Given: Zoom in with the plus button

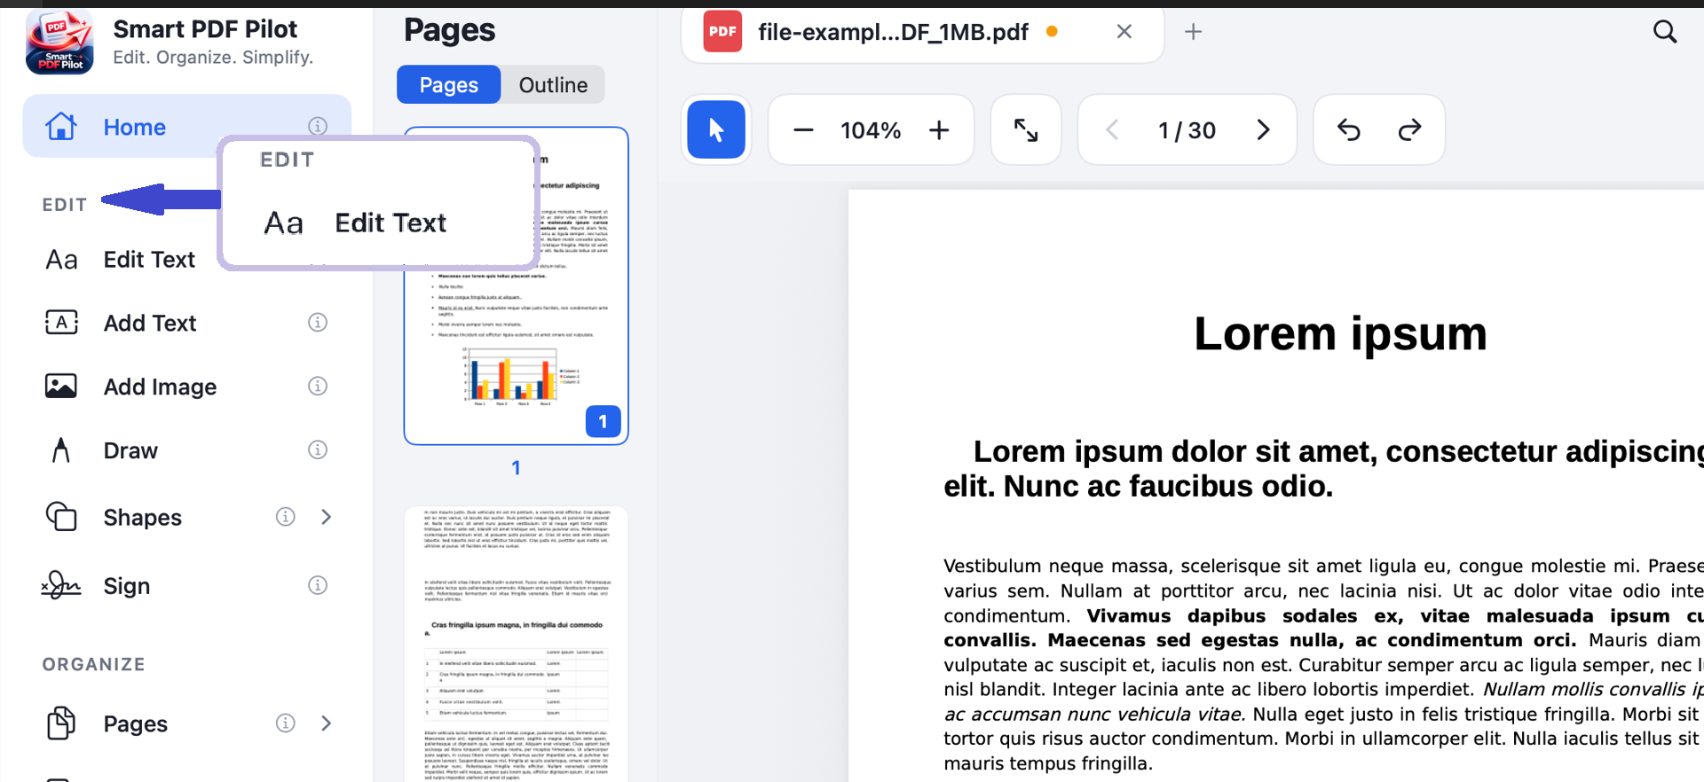Looking at the screenshot, I should [x=939, y=130].
